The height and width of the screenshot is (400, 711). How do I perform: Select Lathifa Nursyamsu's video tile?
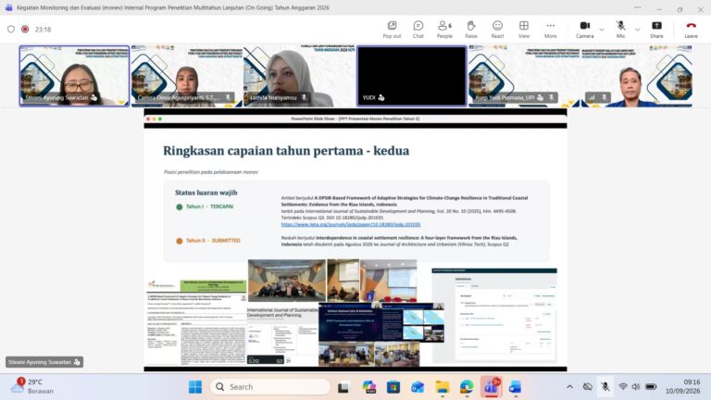click(299, 76)
